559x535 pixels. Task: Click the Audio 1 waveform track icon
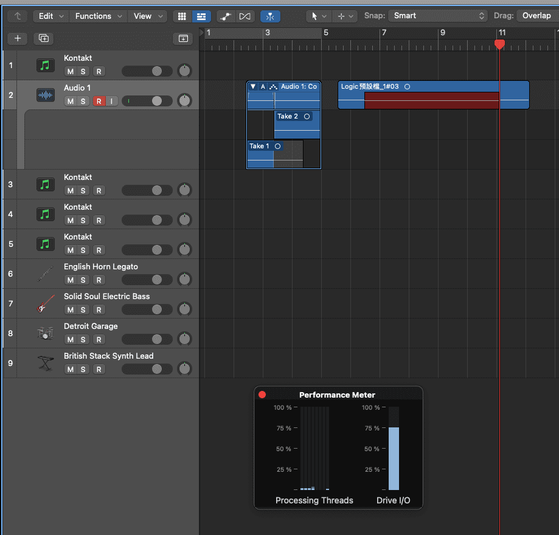45,95
